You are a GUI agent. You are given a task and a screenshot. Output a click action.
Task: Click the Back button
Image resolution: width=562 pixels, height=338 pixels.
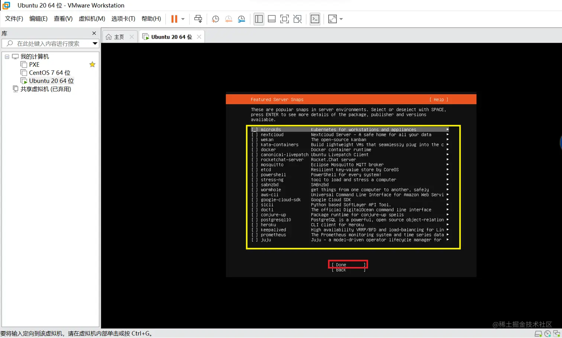coord(348,270)
